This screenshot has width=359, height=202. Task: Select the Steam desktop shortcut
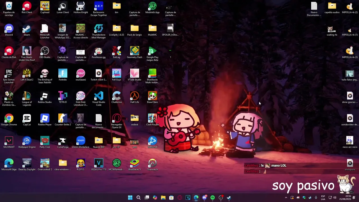tap(27, 30)
